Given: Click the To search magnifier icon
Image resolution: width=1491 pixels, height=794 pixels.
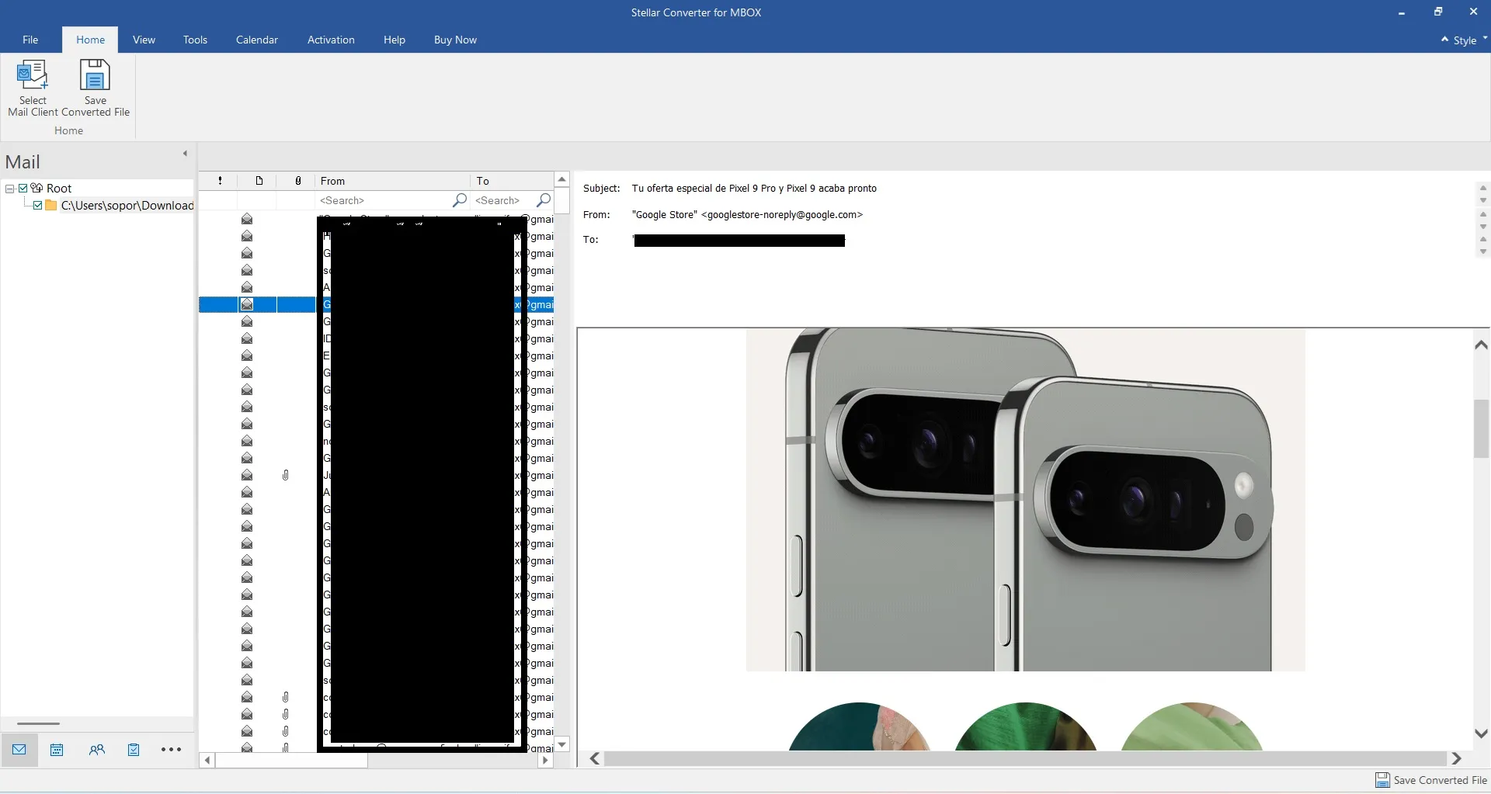Looking at the screenshot, I should pyautogui.click(x=544, y=200).
